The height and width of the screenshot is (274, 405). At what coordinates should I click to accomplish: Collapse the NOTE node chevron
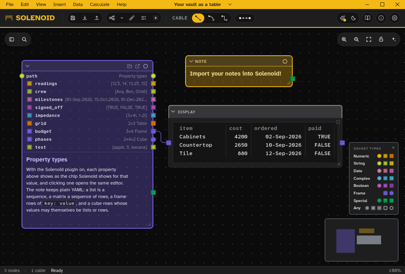coord(191,61)
